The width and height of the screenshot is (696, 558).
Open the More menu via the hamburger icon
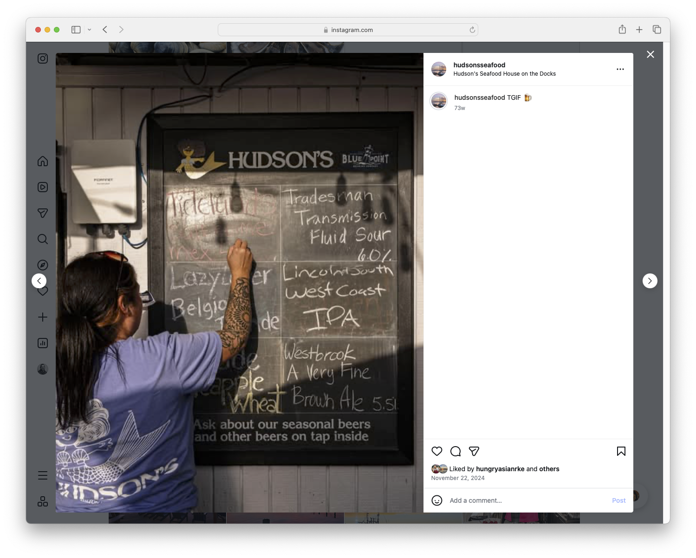click(42, 475)
